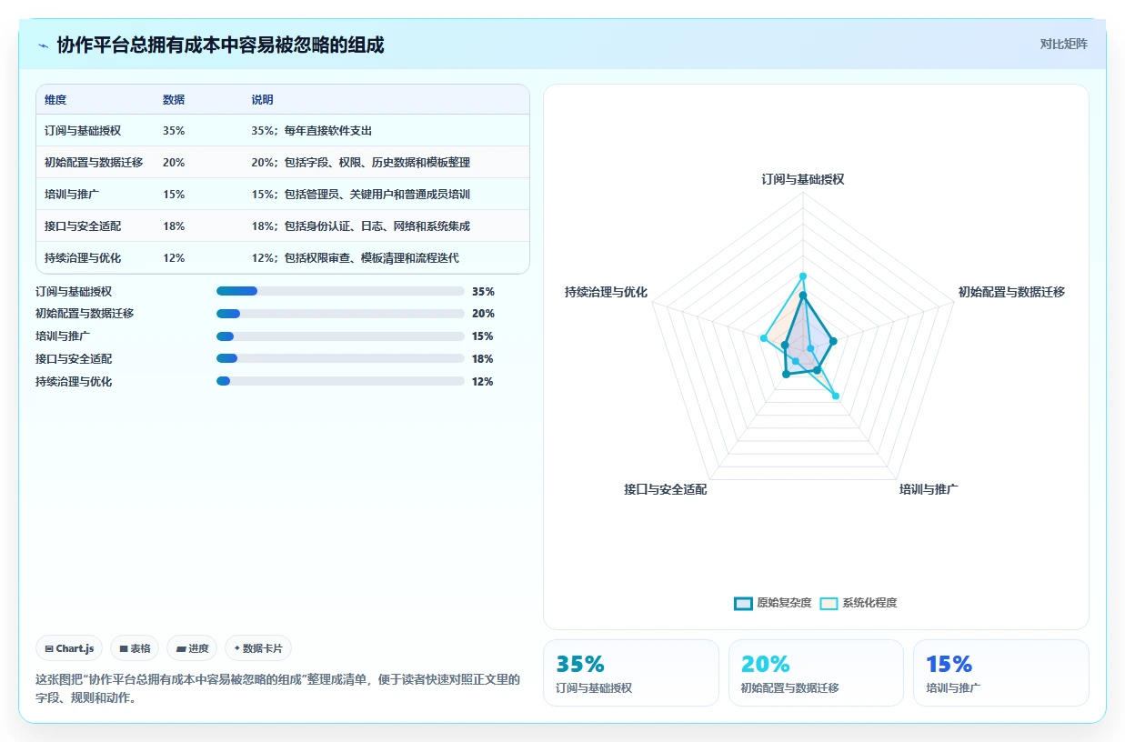Click the top radar data point of 系统化程度
Image resolution: width=1125 pixels, height=742 pixels.
point(803,276)
